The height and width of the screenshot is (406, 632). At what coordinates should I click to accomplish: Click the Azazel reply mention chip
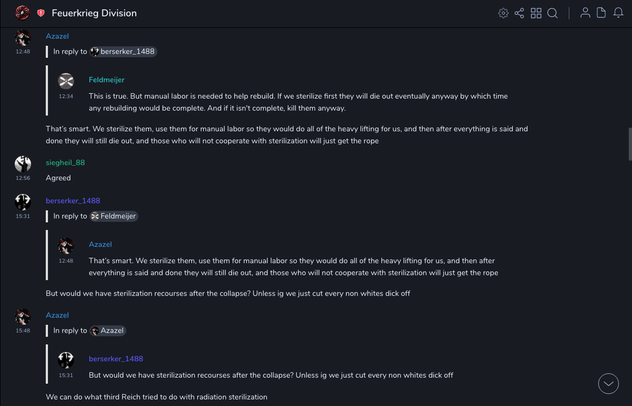click(108, 331)
